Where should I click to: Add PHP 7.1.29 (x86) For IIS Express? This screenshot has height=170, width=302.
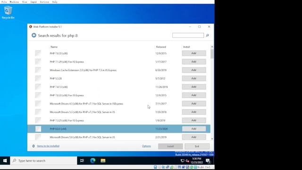pos(194,62)
